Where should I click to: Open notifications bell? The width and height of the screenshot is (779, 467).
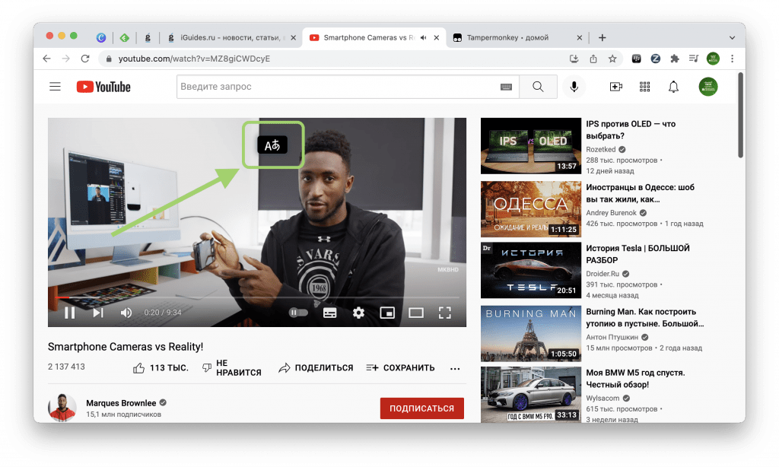click(x=673, y=87)
